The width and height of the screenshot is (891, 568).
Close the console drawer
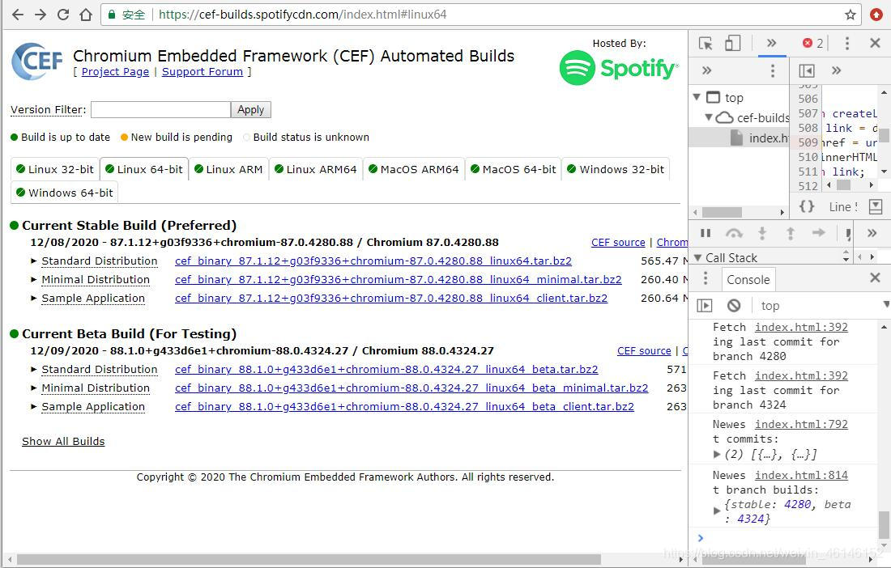coord(875,278)
